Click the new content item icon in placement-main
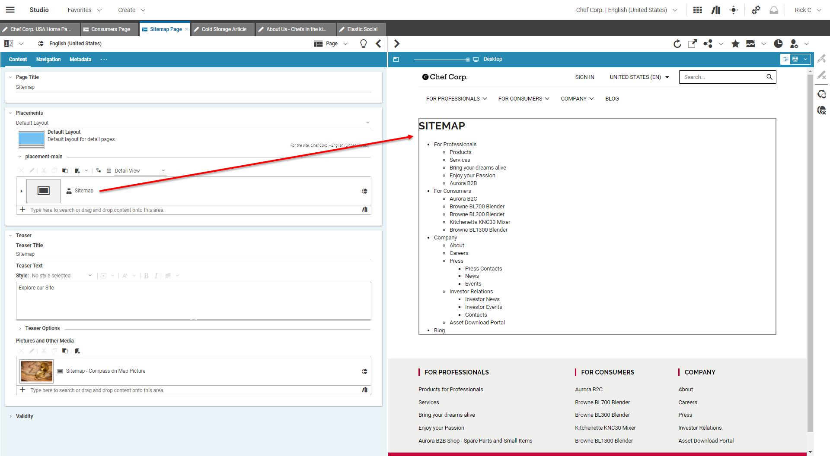This screenshot has width=830, height=456. (77, 170)
